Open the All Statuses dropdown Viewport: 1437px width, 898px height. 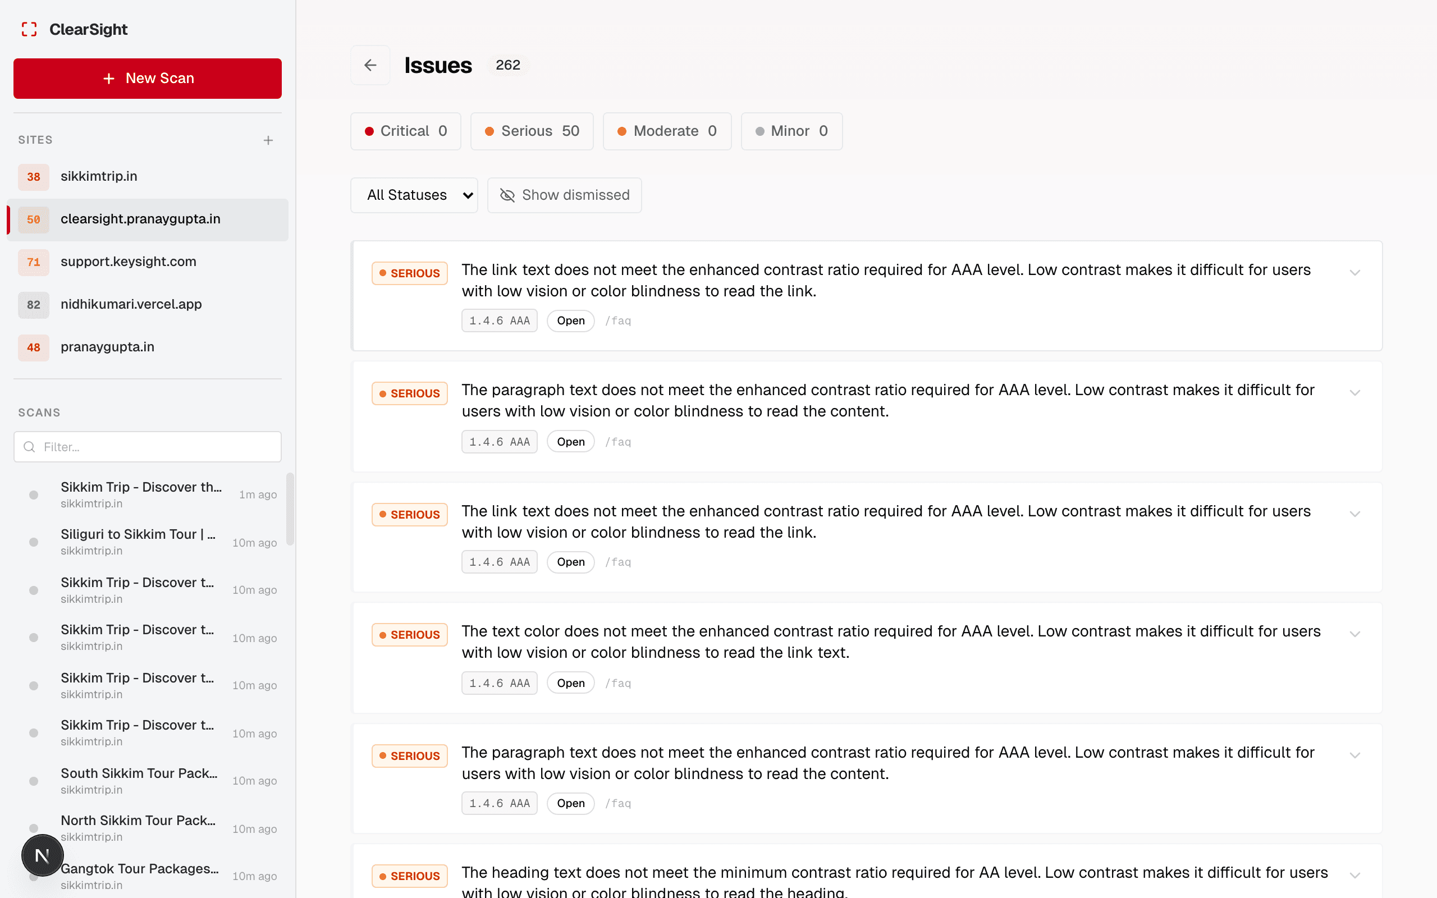click(x=414, y=195)
